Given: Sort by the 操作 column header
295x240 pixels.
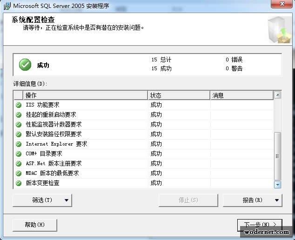Looking at the screenshot, I should [86, 95].
